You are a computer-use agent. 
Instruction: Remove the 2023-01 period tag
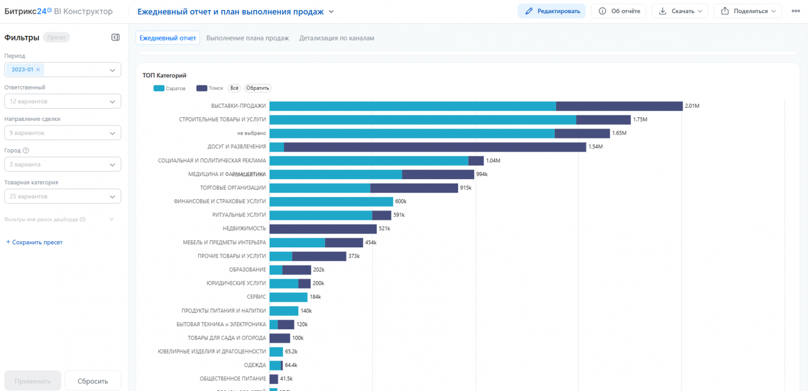tap(38, 70)
